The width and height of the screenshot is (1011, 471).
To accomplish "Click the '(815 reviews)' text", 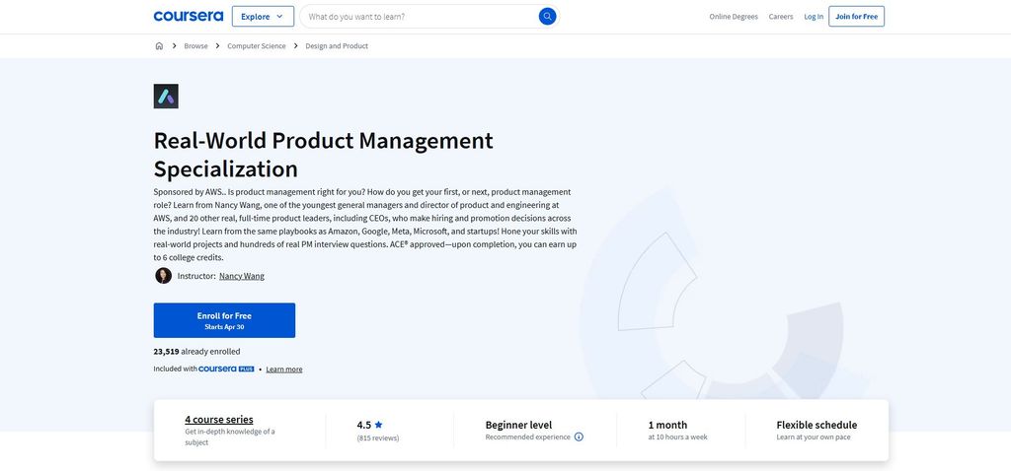I will pos(378,438).
